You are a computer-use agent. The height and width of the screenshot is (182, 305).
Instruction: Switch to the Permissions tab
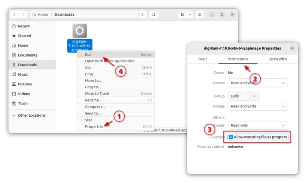pyautogui.click(x=238, y=59)
